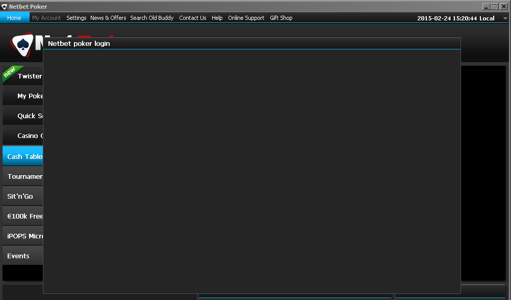The image size is (511, 300).
Task: Open News & Offers menu
Action: [108, 18]
